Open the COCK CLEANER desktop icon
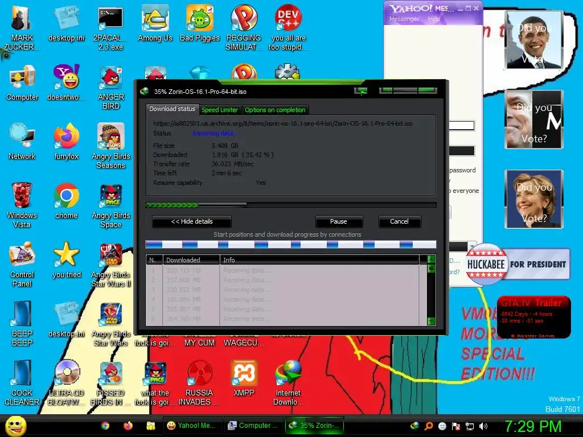Image resolution: width=583 pixels, height=437 pixels. pyautogui.click(x=22, y=382)
